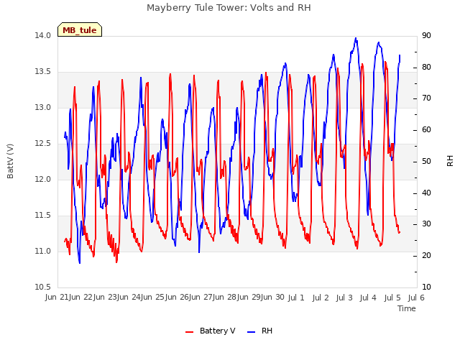Click the red Battery V legend swatch
This screenshot has width=460, height=345.
click(190, 332)
